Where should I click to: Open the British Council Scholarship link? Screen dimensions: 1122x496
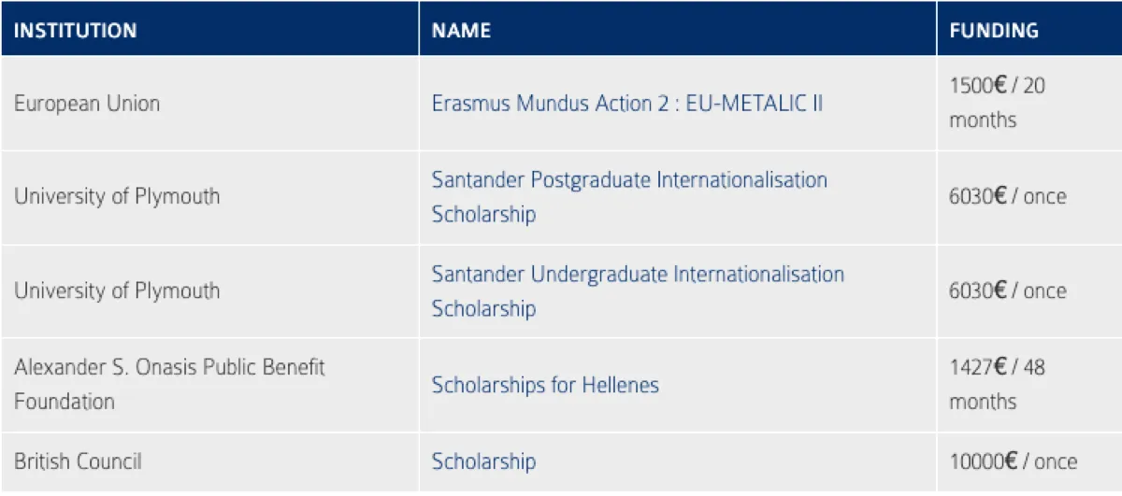click(483, 461)
